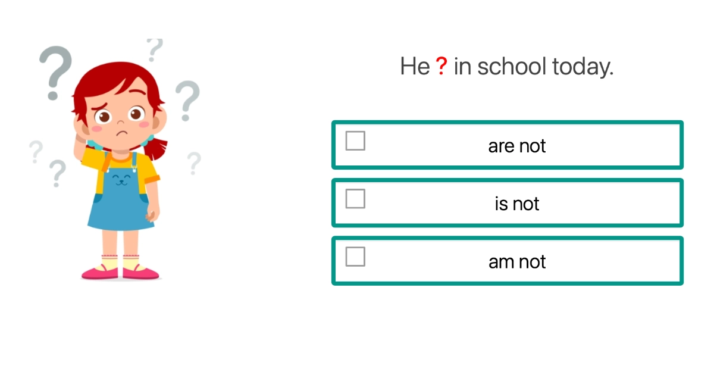This screenshot has width=714, height=375.
Task: Click the text label "is not"
Action: pyautogui.click(x=516, y=203)
